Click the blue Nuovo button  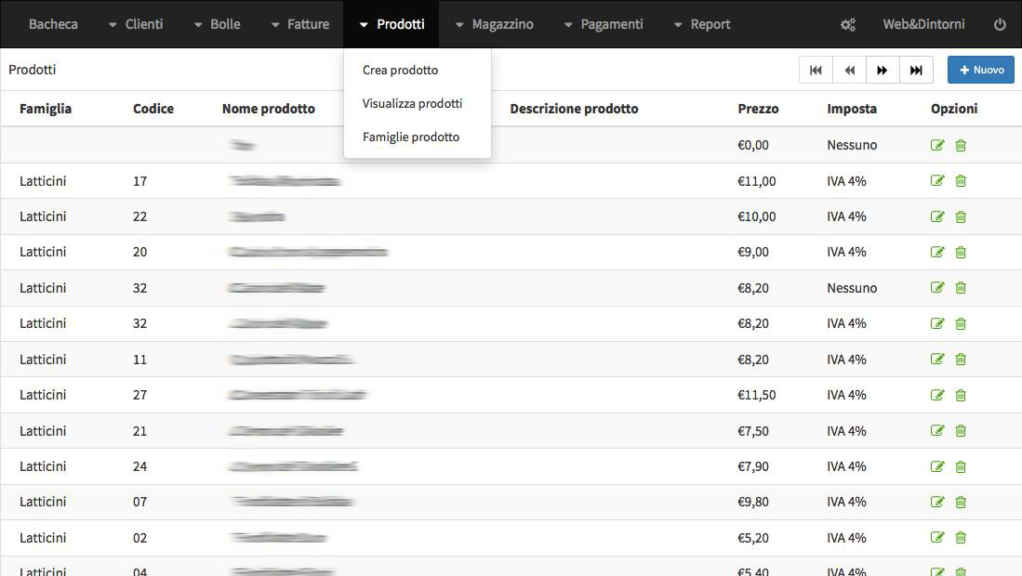click(981, 70)
